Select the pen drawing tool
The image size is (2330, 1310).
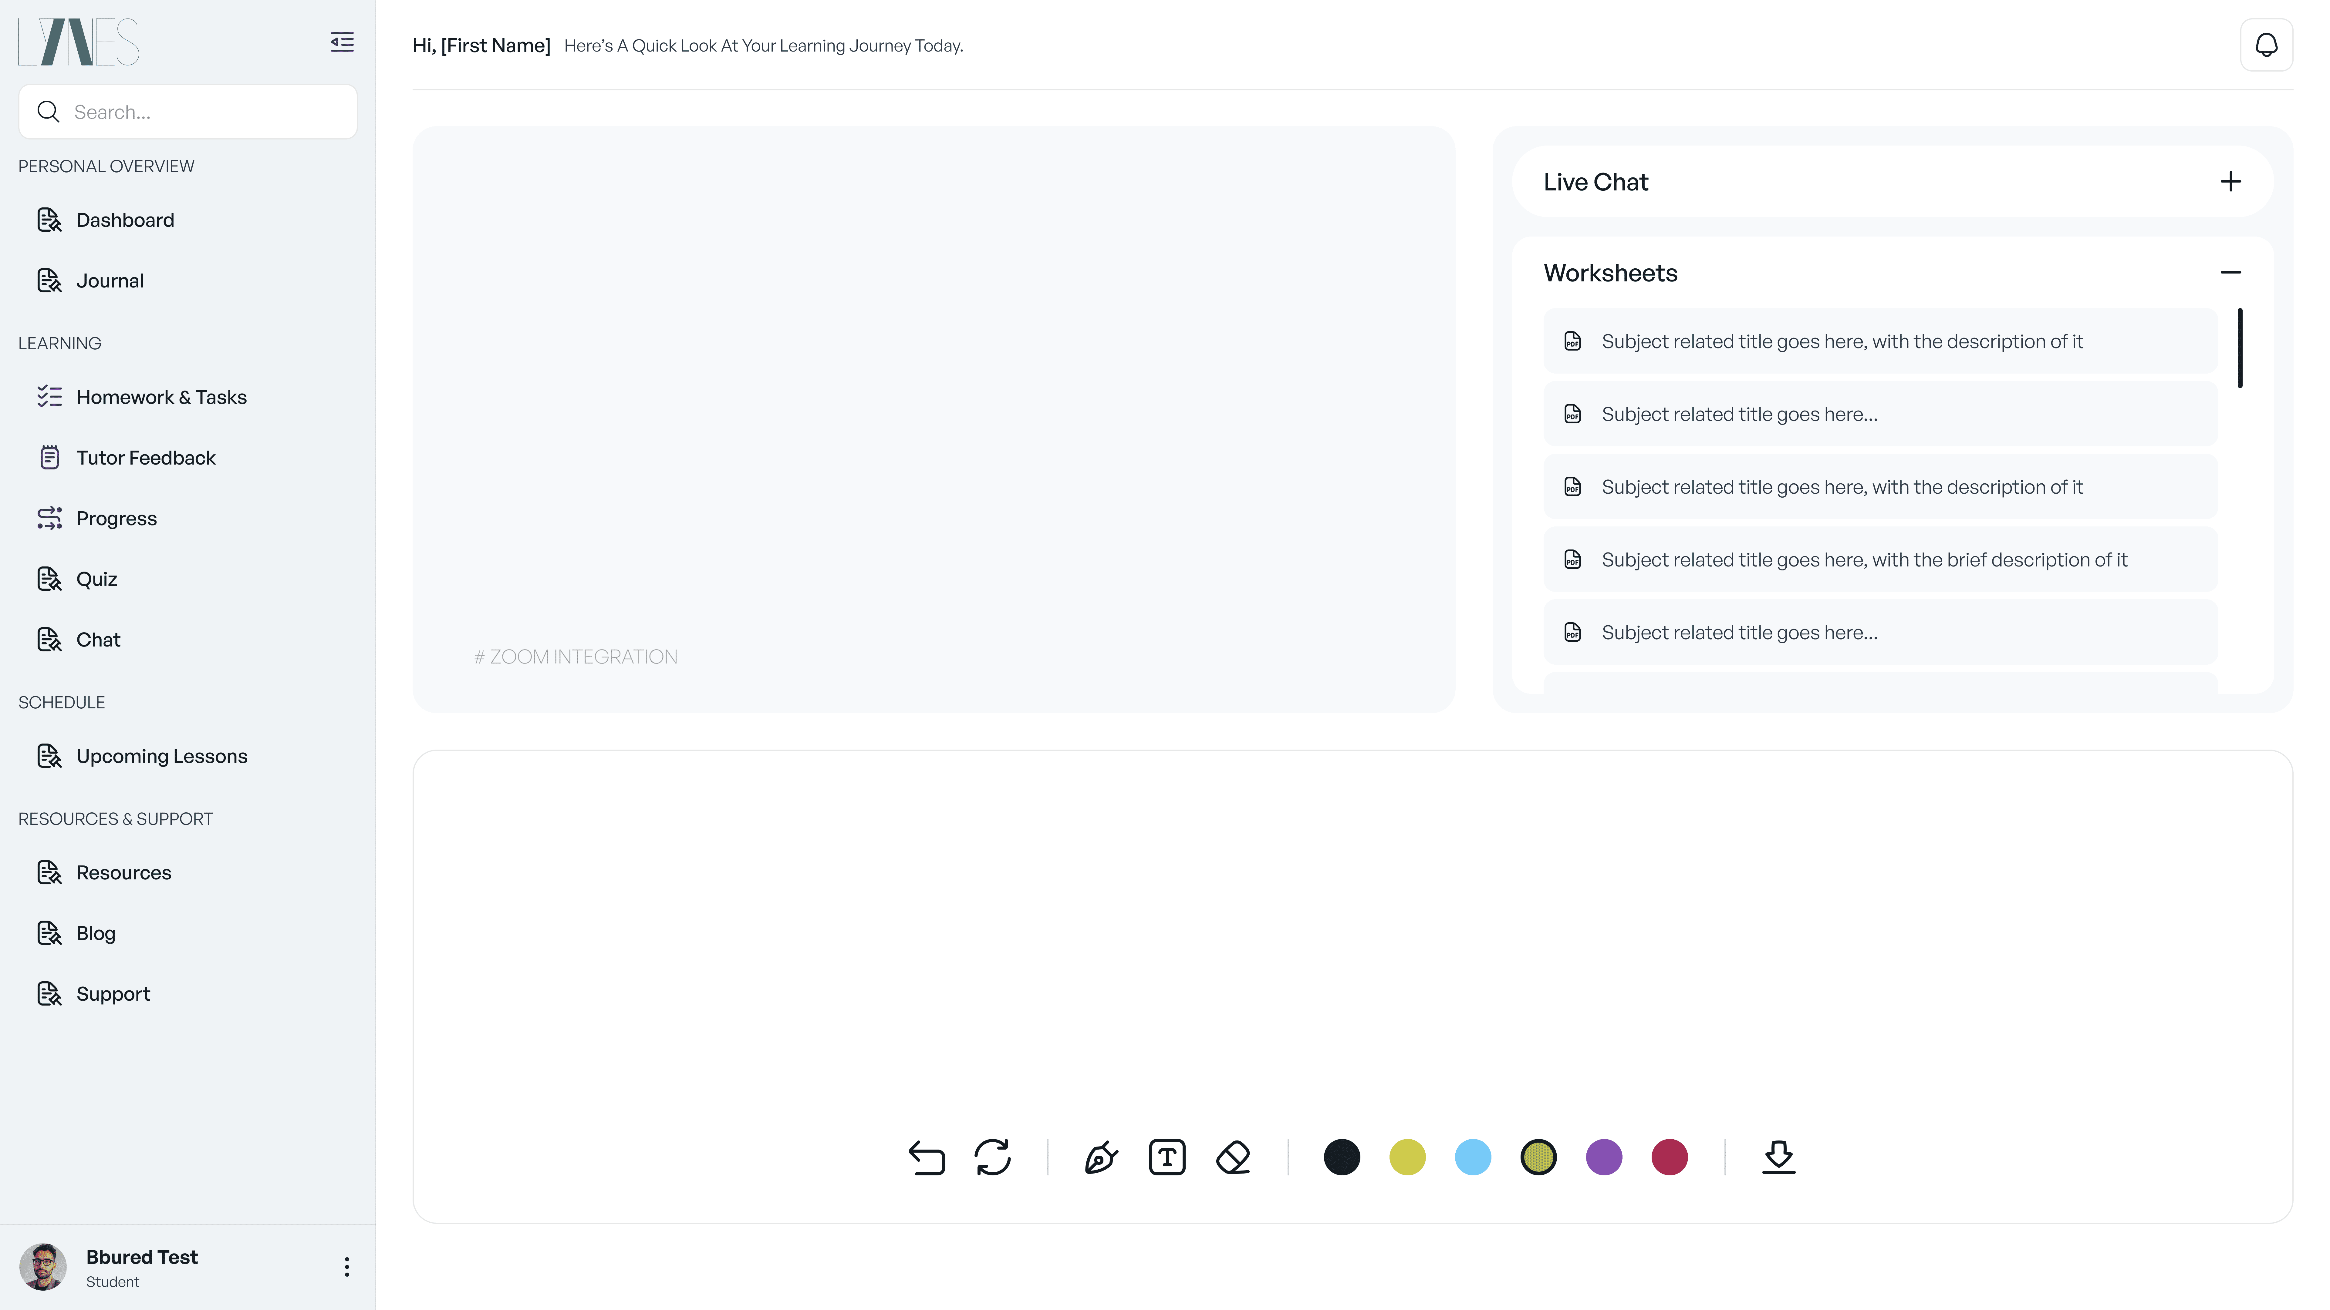pos(1101,1157)
